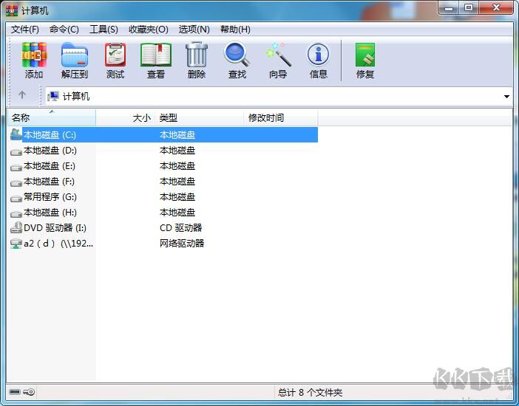The height and width of the screenshot is (406, 519).
Task: Open the 查看 (View) book icon
Action: (156, 60)
